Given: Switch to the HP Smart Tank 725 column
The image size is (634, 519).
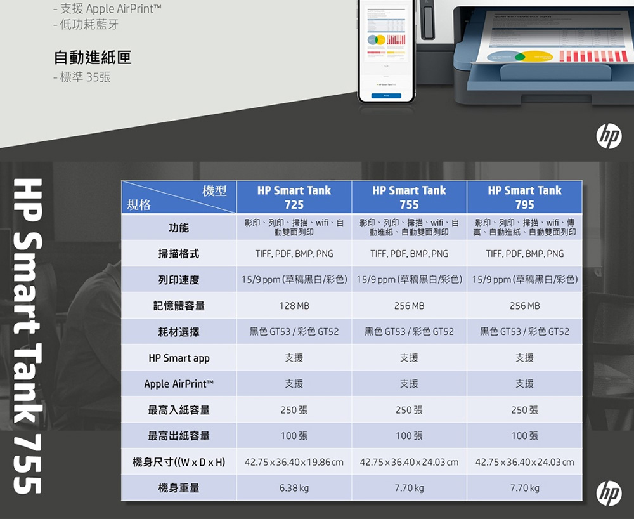Looking at the screenshot, I should [294, 197].
